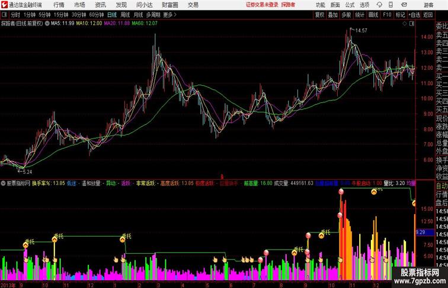Image resolution: width=448 pixels, height=288 pixels.
Task: Switch to 30分钟 period tab
Action: [x=79, y=15]
